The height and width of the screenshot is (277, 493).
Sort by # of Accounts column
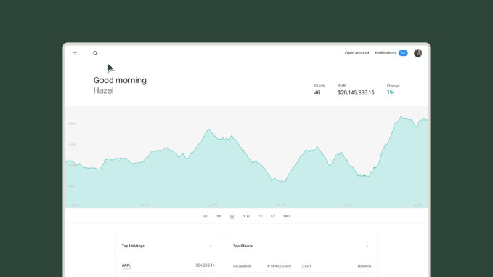tap(279, 266)
